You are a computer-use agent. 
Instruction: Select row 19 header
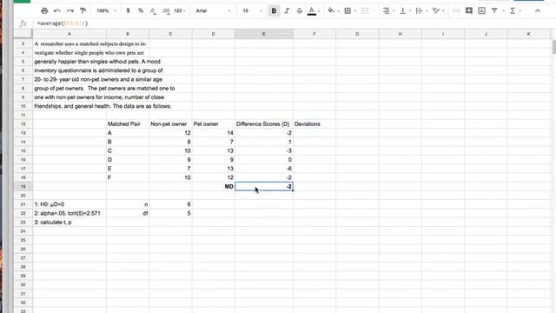[23, 187]
